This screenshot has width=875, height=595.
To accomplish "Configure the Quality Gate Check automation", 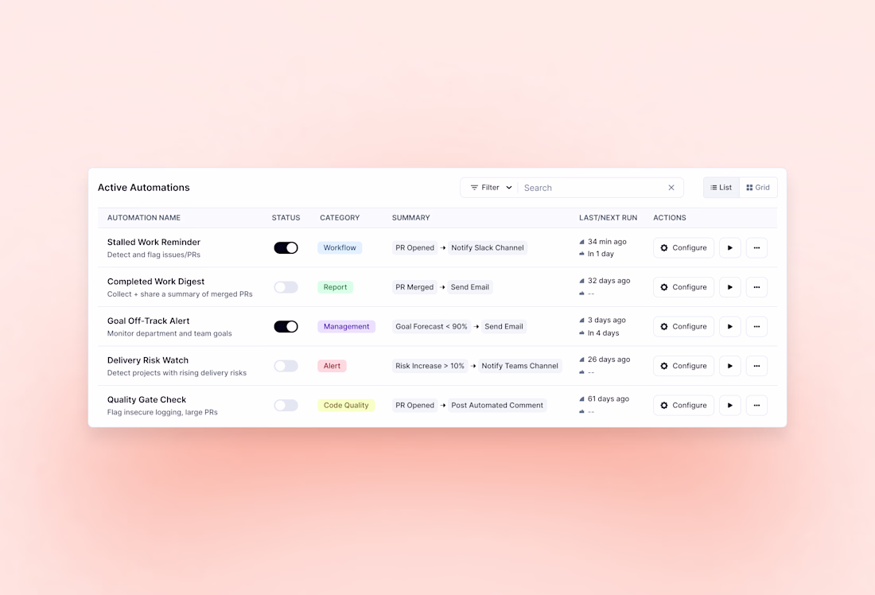I will (683, 405).
